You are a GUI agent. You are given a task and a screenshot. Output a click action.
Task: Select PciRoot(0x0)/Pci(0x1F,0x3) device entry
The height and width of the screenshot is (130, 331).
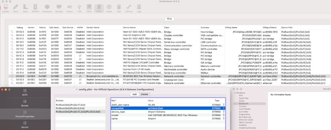point(70,105)
